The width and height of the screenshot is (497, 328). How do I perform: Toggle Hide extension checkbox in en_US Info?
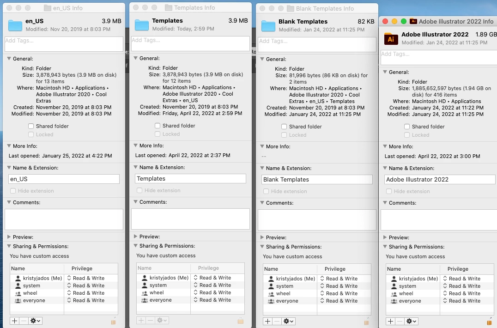tap(13, 191)
